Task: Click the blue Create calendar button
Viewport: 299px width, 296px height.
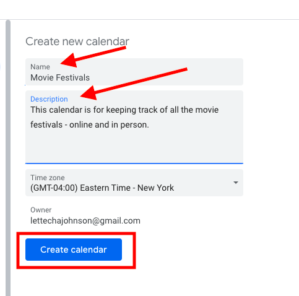Action: 74,250
